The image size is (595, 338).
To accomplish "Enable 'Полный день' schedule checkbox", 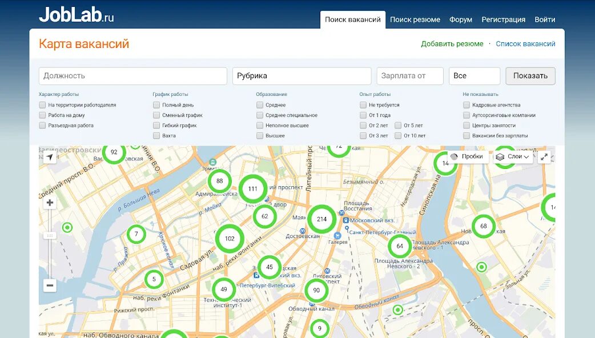I will (156, 104).
